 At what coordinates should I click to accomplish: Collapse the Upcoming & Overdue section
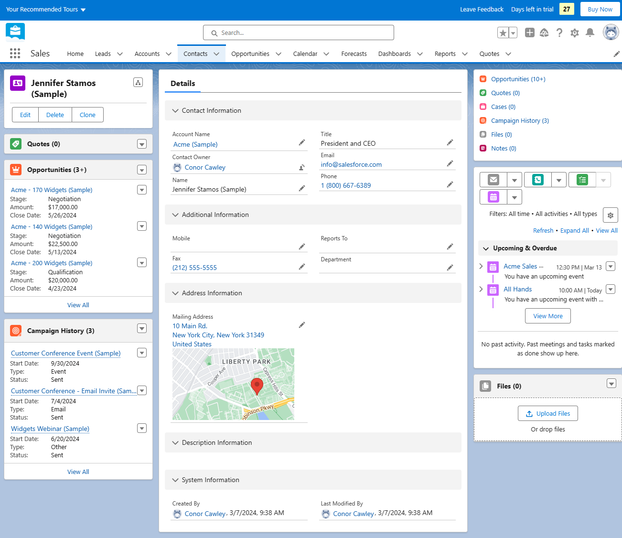tap(486, 248)
